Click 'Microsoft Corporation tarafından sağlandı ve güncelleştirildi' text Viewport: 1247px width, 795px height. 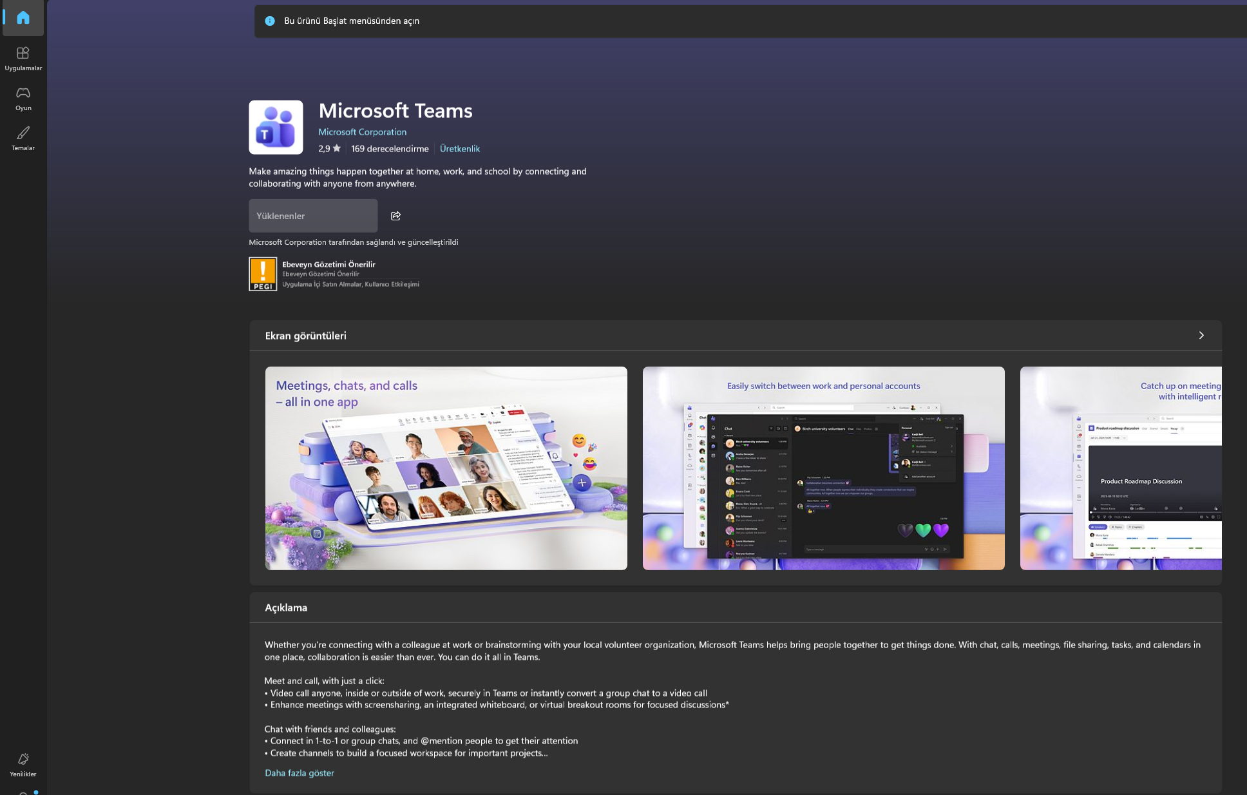354,242
